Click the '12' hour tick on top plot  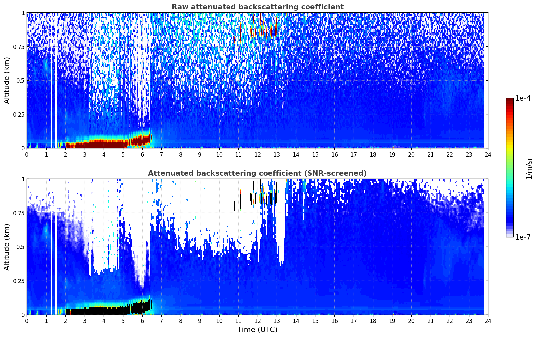(258, 155)
